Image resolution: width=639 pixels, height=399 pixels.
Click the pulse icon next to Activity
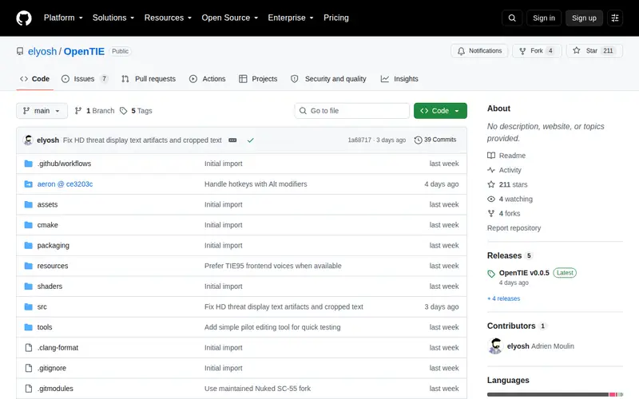coord(491,170)
